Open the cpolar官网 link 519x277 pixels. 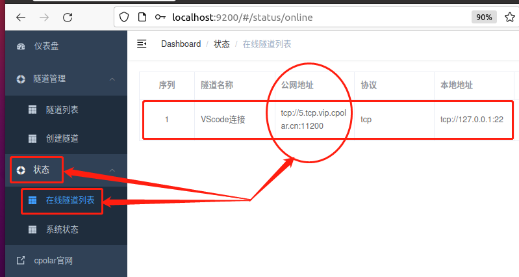tap(66, 261)
